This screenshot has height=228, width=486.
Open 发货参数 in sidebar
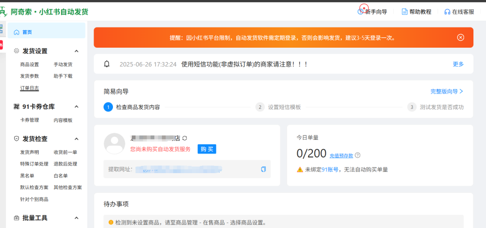pos(29,76)
